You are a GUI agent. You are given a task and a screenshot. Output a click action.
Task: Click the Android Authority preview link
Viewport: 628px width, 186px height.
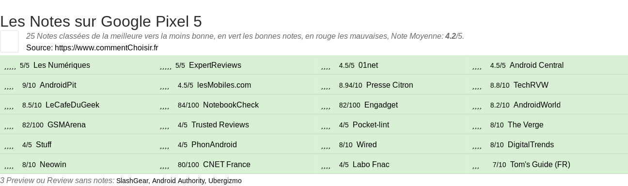click(x=178, y=181)
